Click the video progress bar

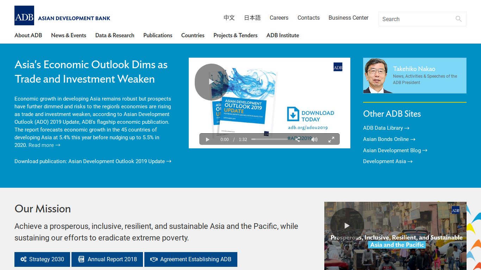point(270,139)
